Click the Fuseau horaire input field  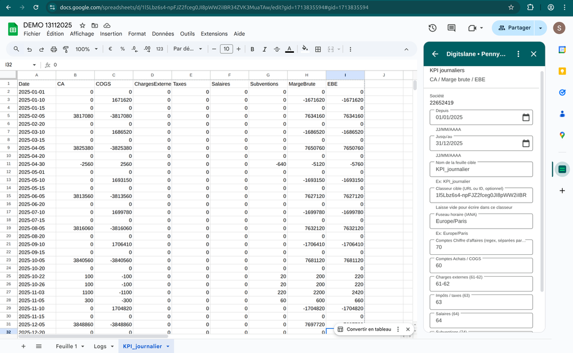481,221
